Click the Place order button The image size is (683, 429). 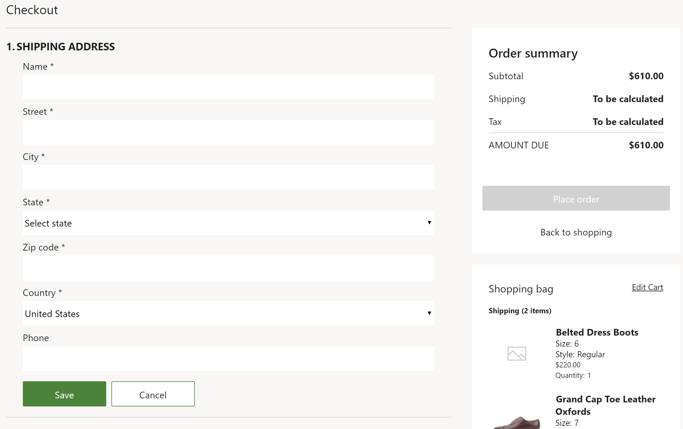pyautogui.click(x=576, y=198)
